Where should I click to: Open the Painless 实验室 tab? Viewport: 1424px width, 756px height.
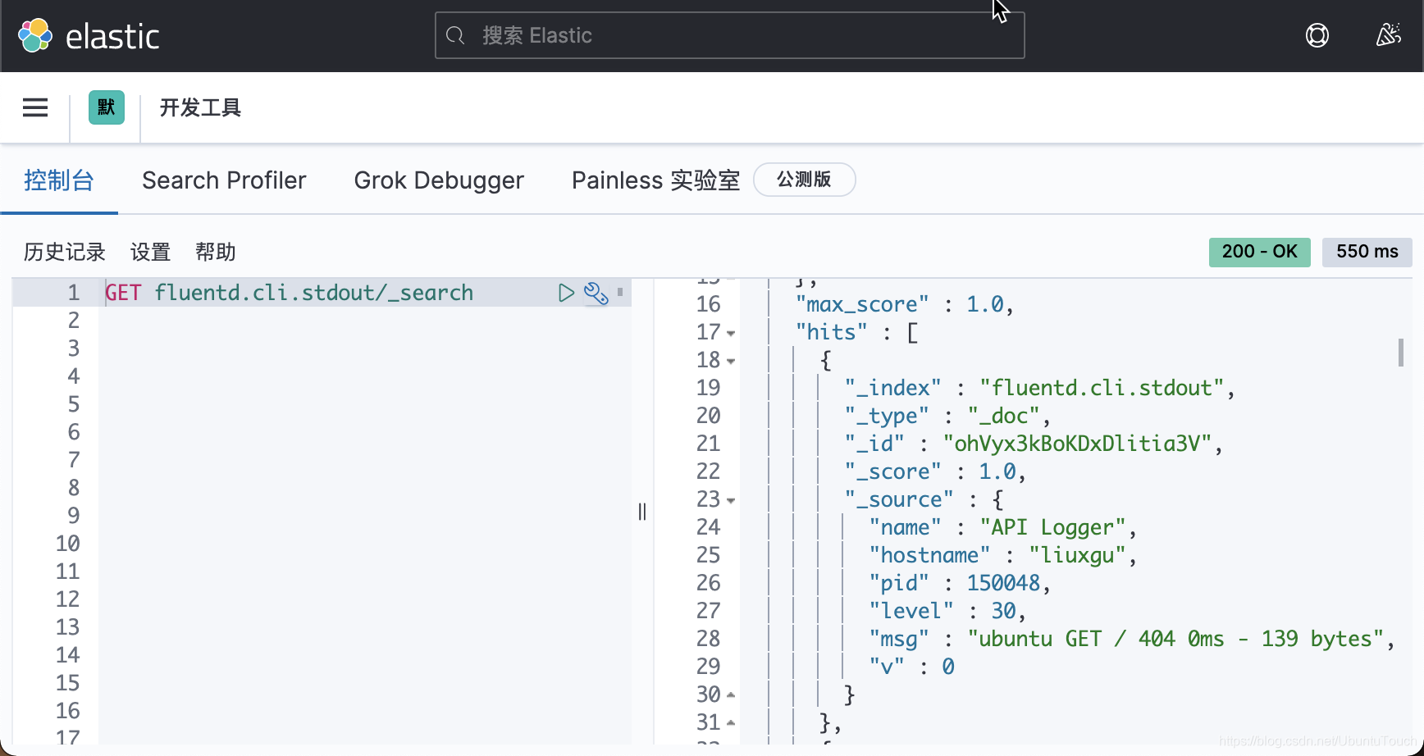click(x=655, y=180)
